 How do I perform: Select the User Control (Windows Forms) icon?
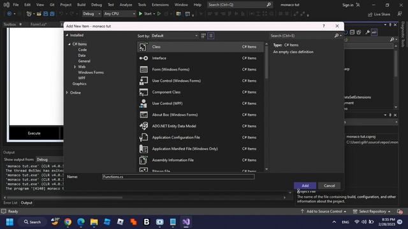pyautogui.click(x=143, y=81)
